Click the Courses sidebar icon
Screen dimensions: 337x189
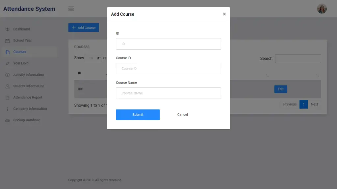click(8, 52)
